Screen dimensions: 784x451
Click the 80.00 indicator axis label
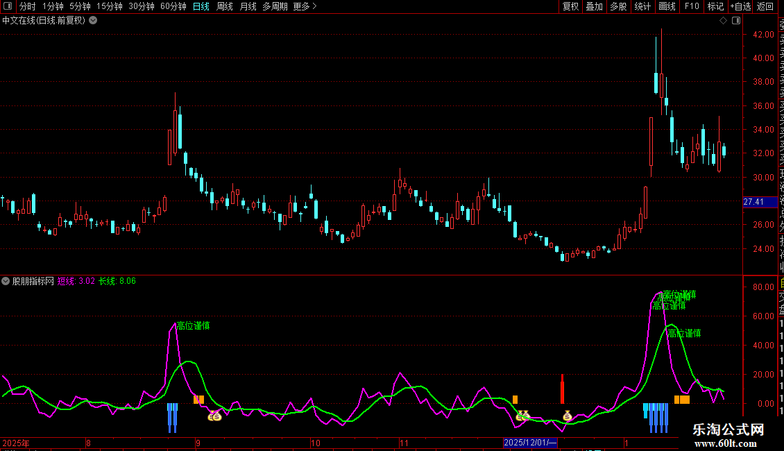click(x=763, y=287)
